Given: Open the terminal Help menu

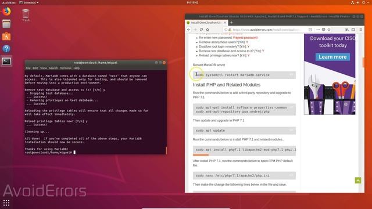Looking at the screenshot, I should [x=76, y=68].
